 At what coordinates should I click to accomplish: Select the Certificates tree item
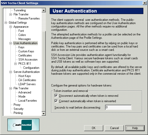25,55
